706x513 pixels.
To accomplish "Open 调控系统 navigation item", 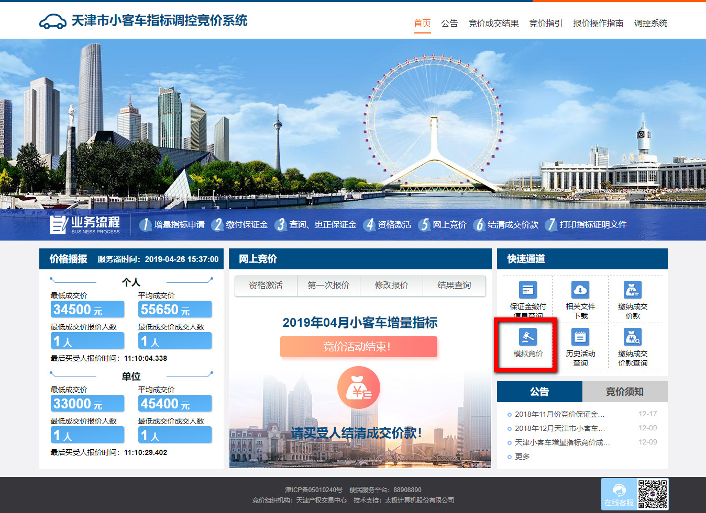I will [x=650, y=23].
